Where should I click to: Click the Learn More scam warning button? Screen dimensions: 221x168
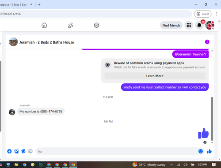[155, 76]
